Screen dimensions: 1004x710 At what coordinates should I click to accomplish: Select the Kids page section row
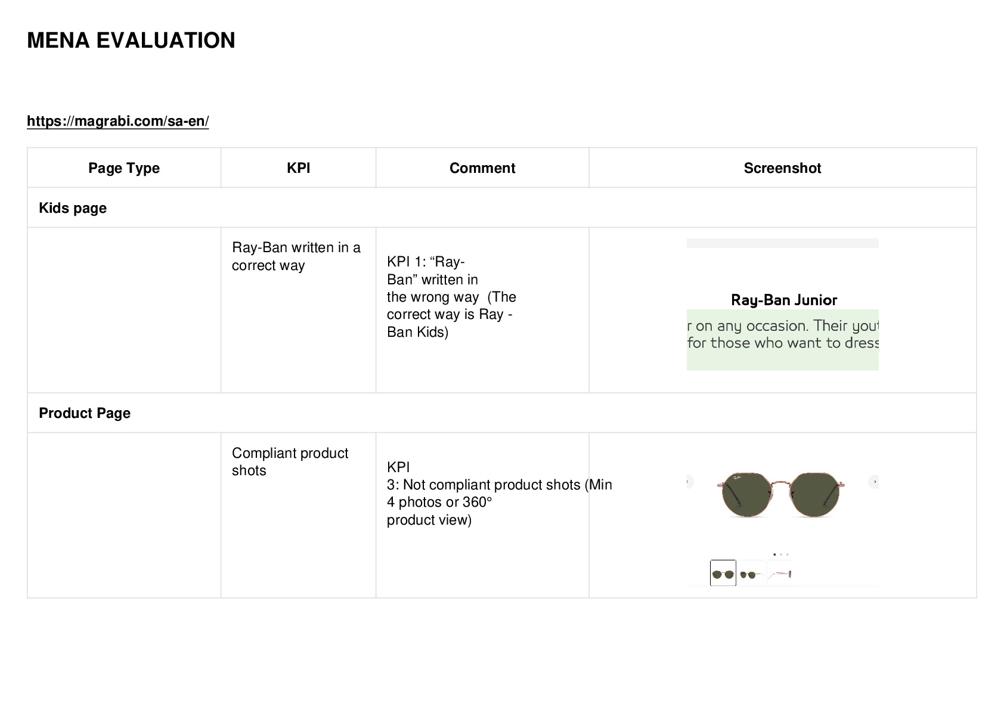[502, 208]
